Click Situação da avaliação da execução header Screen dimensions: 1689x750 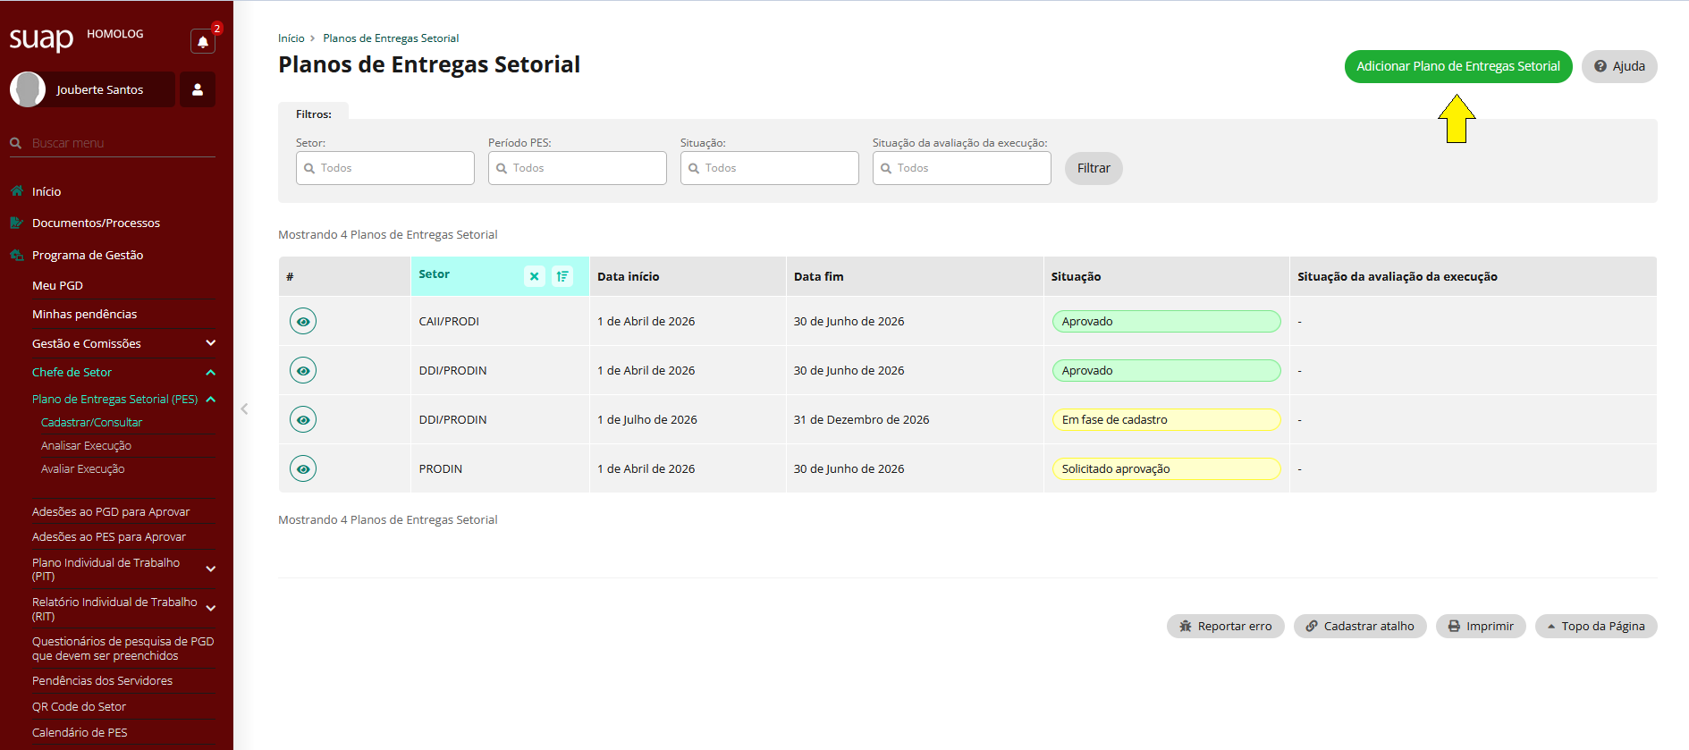pos(1398,276)
